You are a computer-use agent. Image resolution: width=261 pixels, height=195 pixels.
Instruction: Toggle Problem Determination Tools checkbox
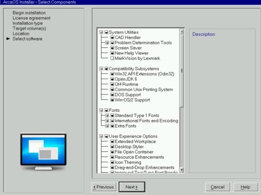click(x=112, y=43)
